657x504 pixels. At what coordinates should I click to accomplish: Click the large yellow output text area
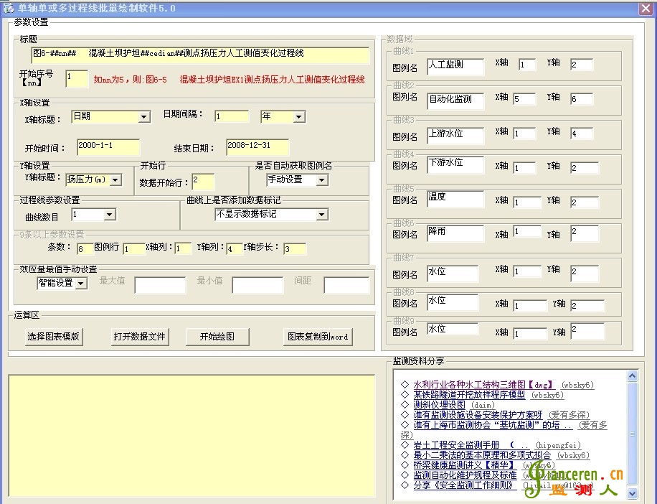click(x=192, y=436)
